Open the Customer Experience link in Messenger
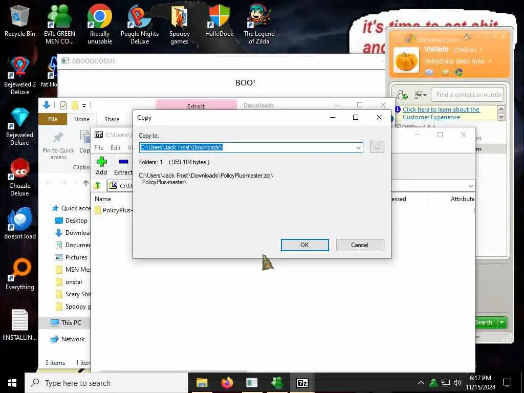This screenshot has width=524, height=393. (x=441, y=113)
